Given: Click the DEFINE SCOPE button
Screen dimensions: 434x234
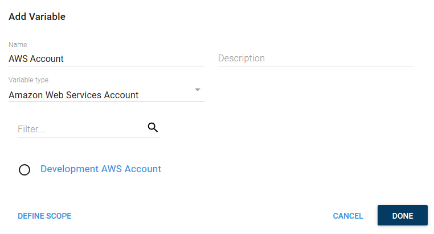Looking at the screenshot, I should 44,216.
